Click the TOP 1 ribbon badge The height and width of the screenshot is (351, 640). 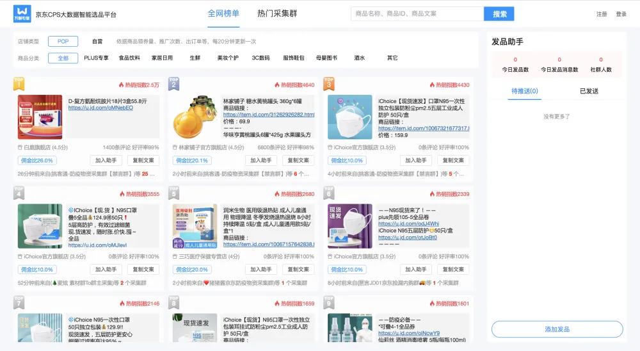19,84
